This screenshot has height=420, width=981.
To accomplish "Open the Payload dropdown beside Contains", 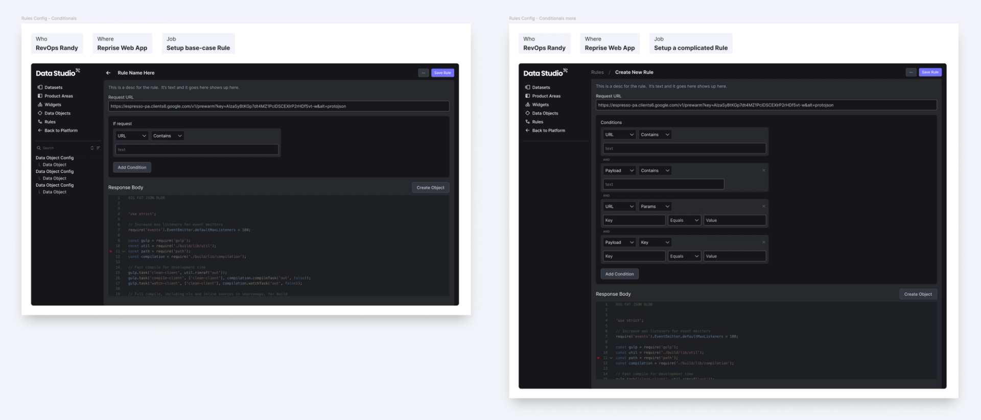I will 619,170.
